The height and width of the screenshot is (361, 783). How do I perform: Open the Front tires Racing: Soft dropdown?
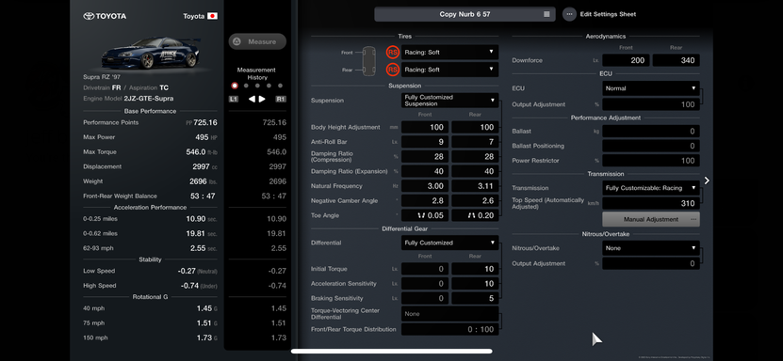point(450,53)
